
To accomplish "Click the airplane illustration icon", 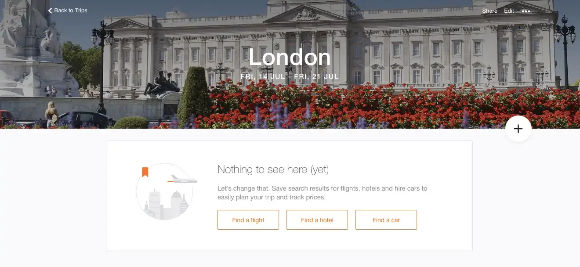I will (x=183, y=179).
